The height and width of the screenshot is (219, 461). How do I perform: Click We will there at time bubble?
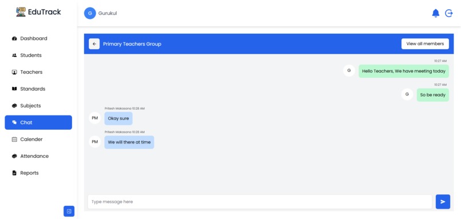(x=129, y=142)
